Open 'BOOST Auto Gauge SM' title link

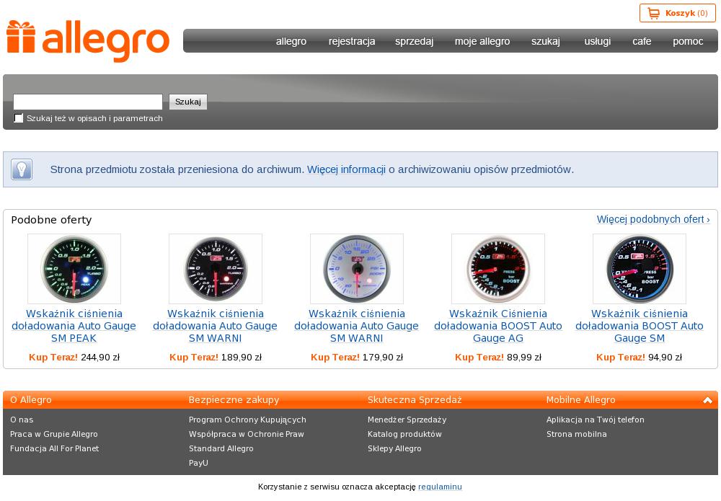click(639, 326)
